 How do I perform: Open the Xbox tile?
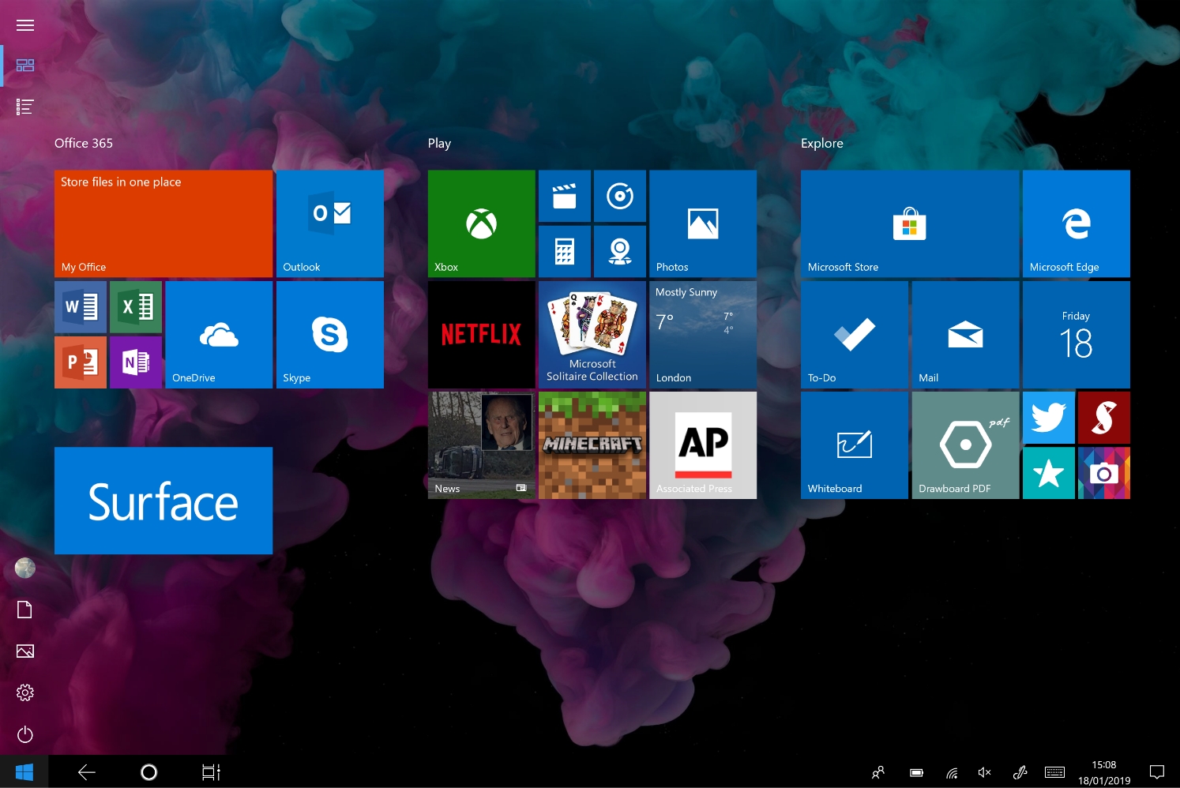(481, 223)
